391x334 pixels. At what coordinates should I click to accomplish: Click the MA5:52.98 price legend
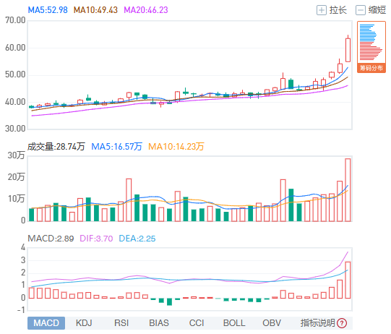[48, 10]
